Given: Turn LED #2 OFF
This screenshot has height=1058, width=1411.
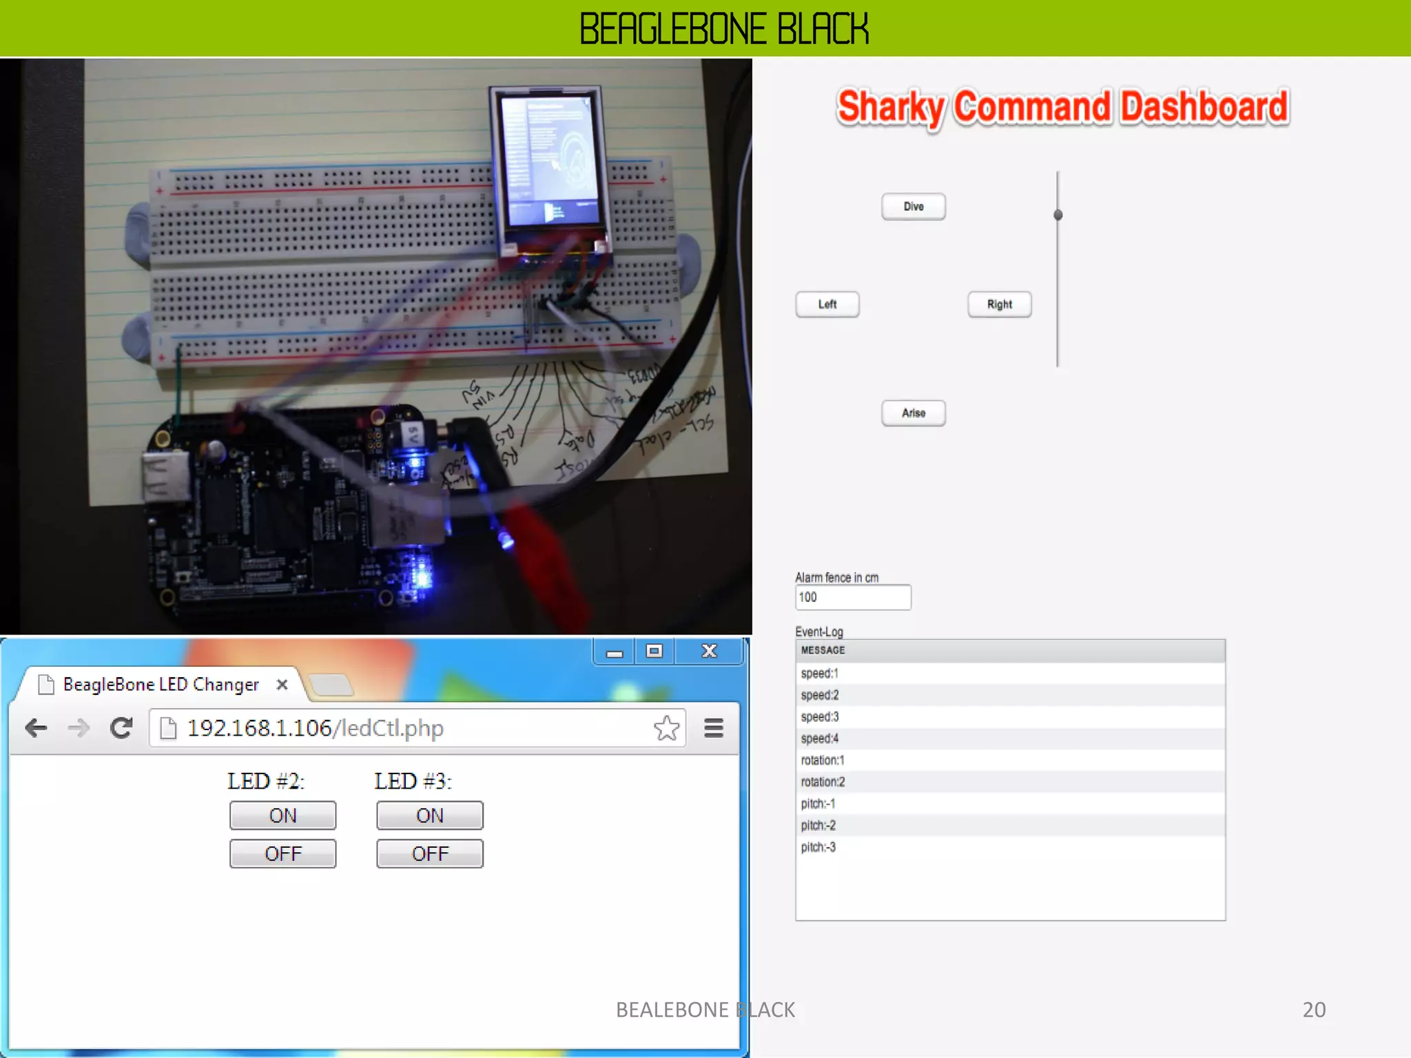Looking at the screenshot, I should click(282, 854).
